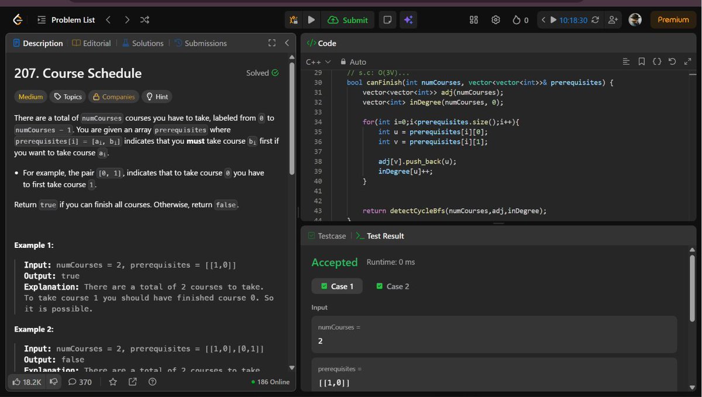Click the Accepted status text
The height and width of the screenshot is (397, 702).
coord(335,263)
